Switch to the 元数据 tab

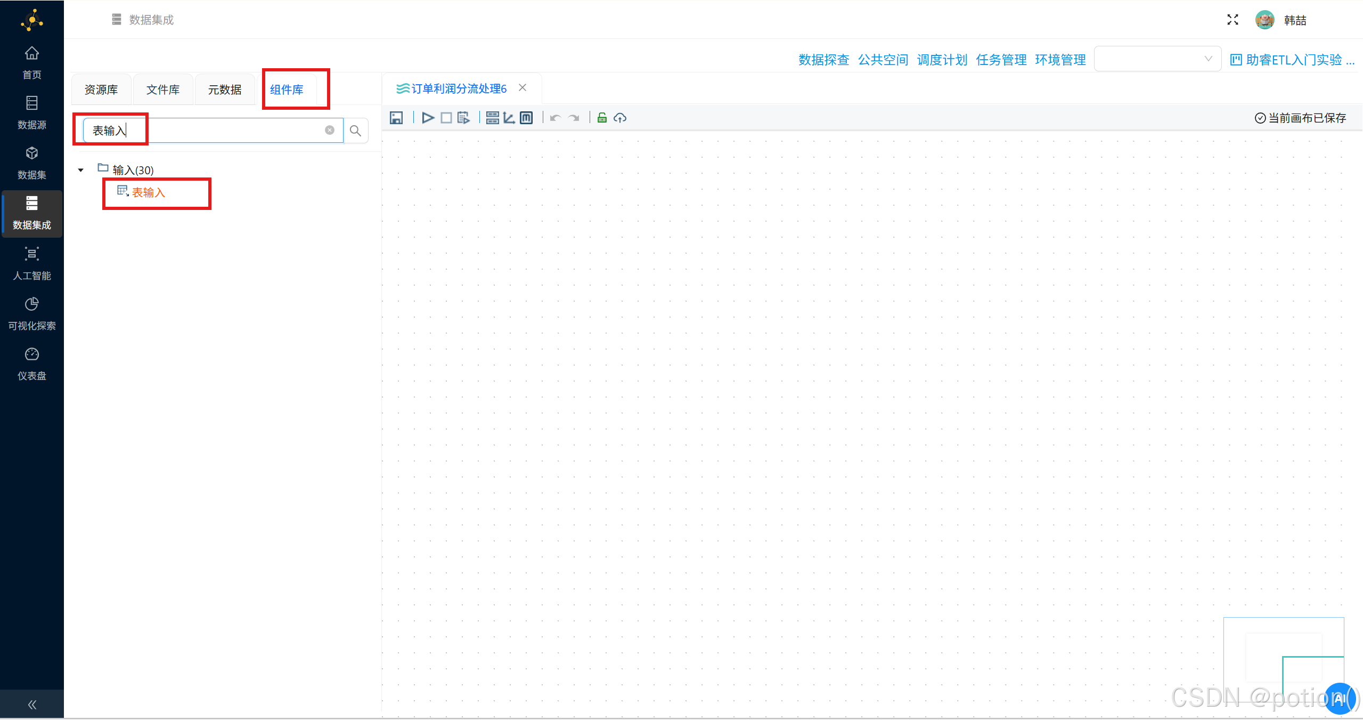[225, 90]
